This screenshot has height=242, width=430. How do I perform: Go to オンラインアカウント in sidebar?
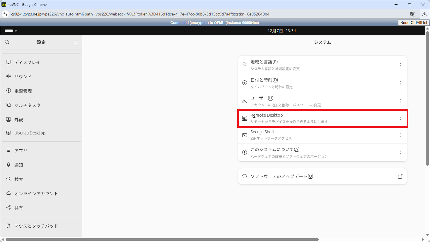[36, 193]
